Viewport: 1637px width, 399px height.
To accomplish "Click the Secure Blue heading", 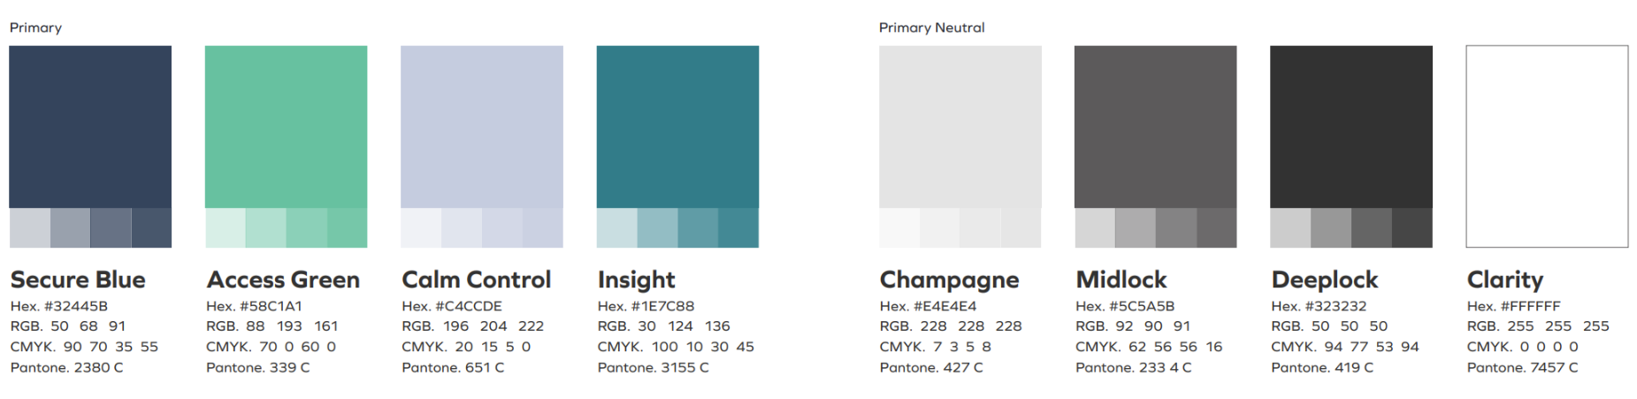I will click(78, 280).
